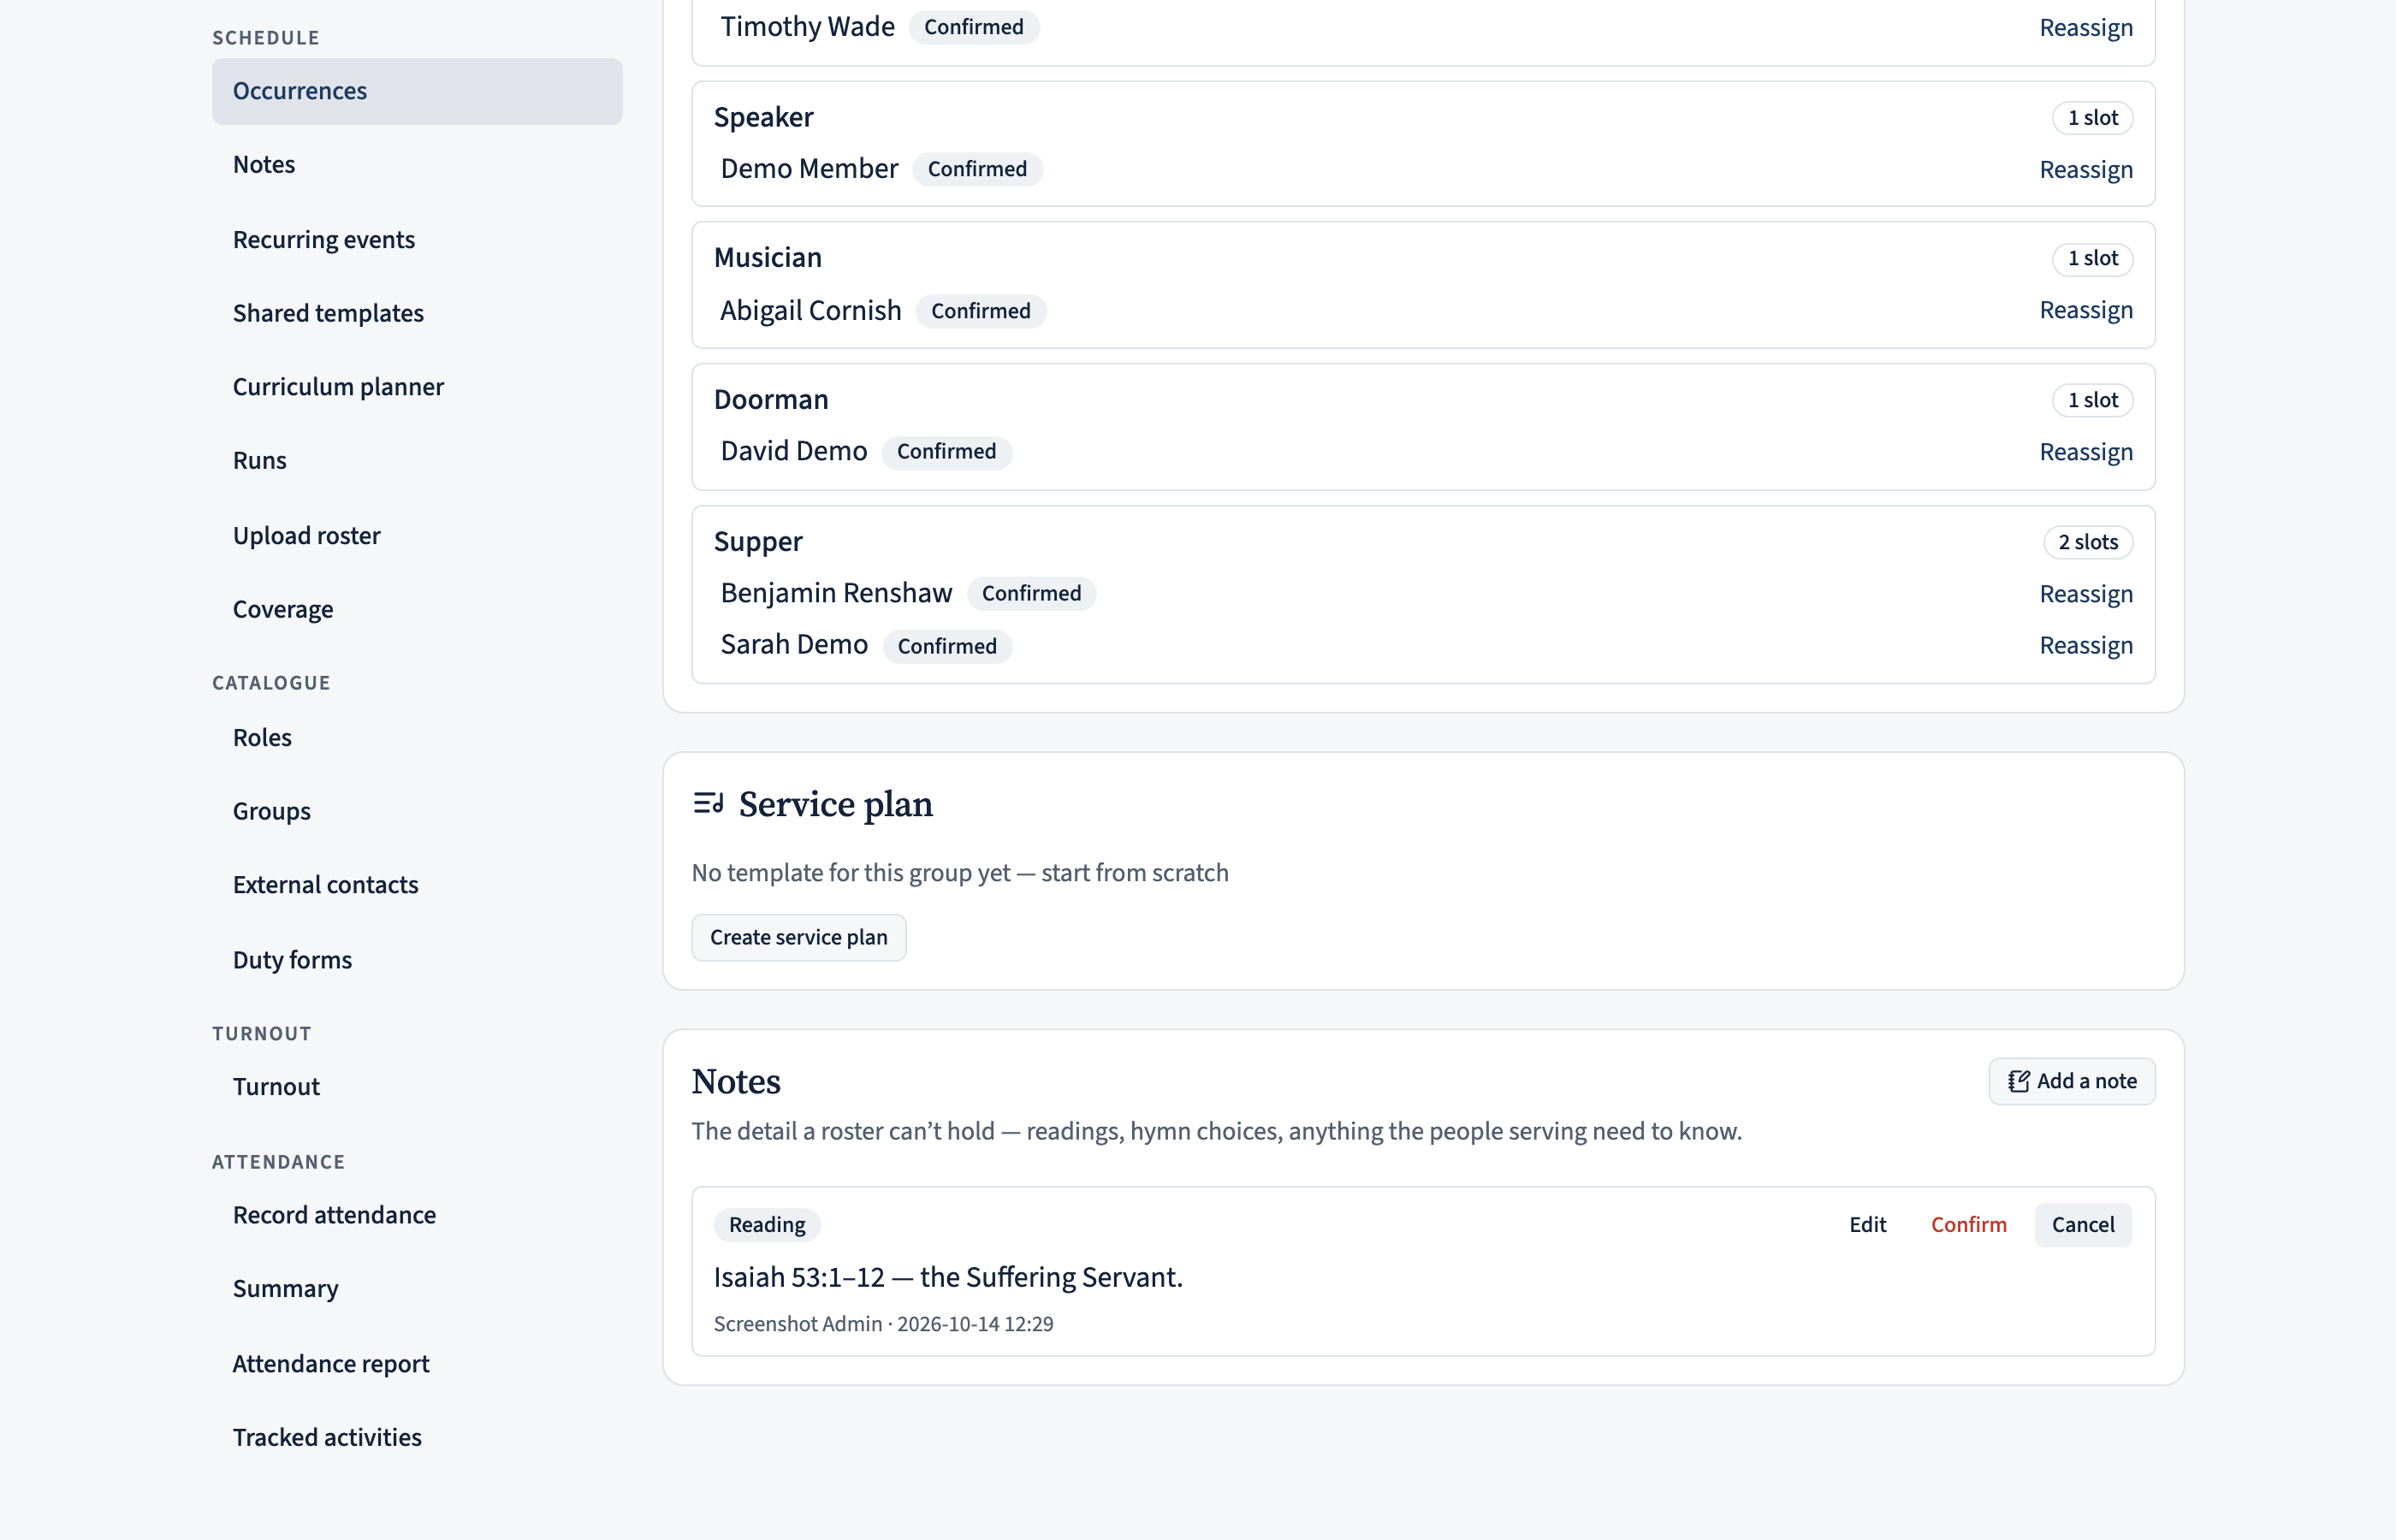
Task: Go to Recurring events
Action: [417, 240]
